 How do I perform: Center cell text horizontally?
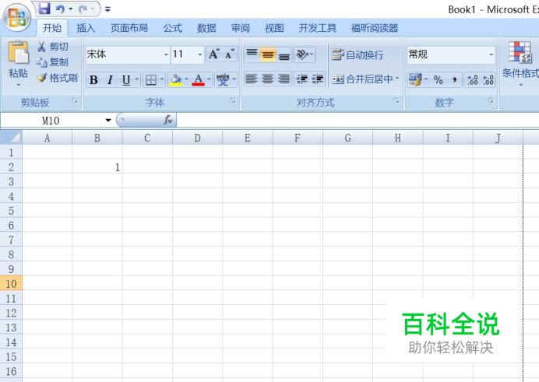pos(267,79)
